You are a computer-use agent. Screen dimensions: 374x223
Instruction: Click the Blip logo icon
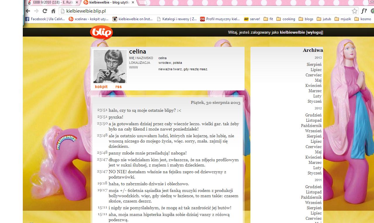click(x=101, y=32)
